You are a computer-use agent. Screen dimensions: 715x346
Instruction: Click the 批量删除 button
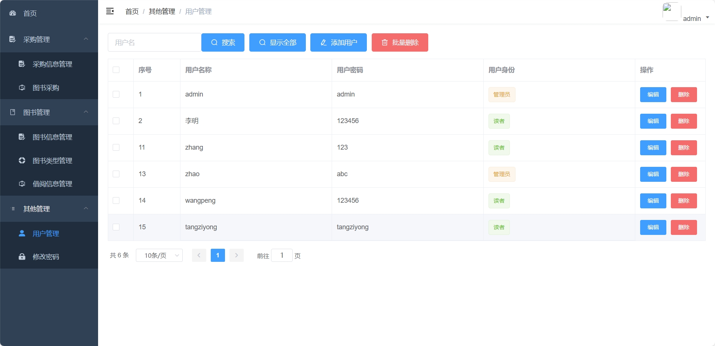click(x=400, y=42)
